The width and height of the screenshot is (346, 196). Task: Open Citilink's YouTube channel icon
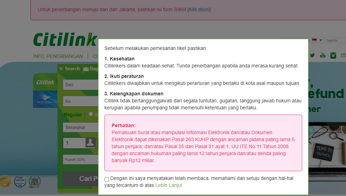[323, 55]
